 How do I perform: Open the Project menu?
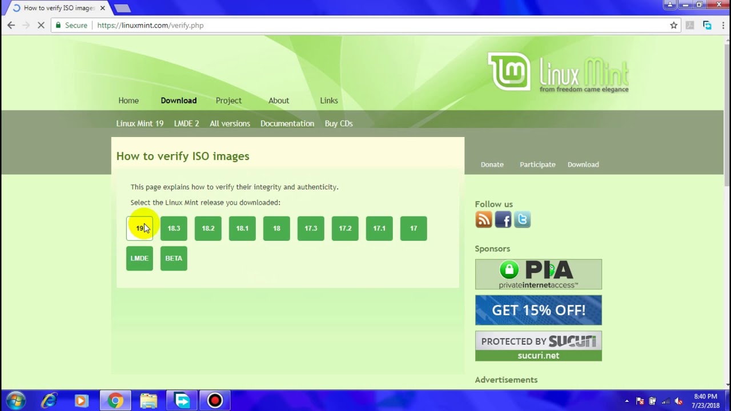coord(228,100)
